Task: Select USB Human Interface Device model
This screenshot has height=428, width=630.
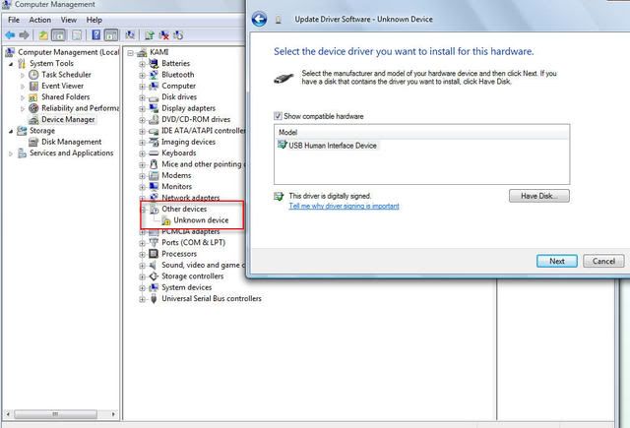Action: [332, 146]
